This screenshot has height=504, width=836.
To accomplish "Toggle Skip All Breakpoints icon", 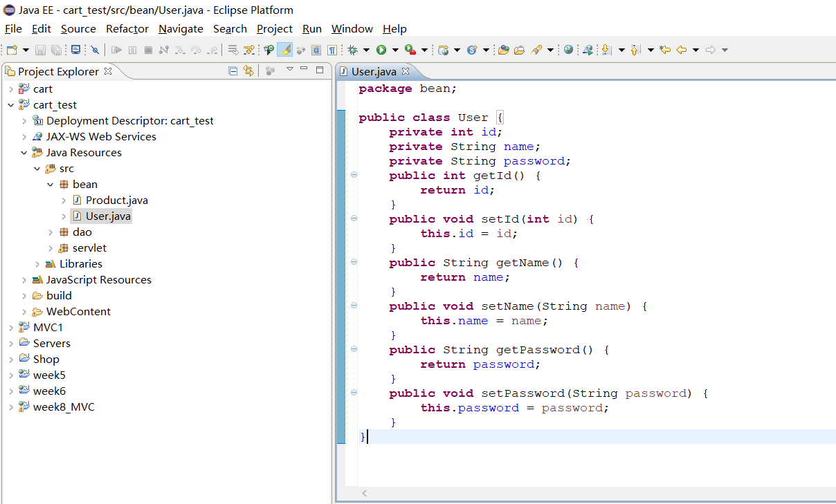I will click(x=95, y=50).
